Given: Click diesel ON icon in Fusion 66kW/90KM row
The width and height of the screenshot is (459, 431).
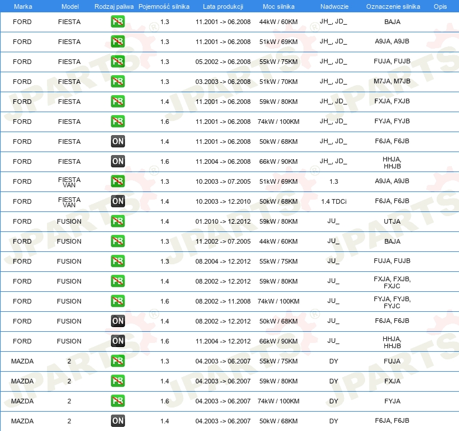Looking at the screenshot, I should point(117,341).
